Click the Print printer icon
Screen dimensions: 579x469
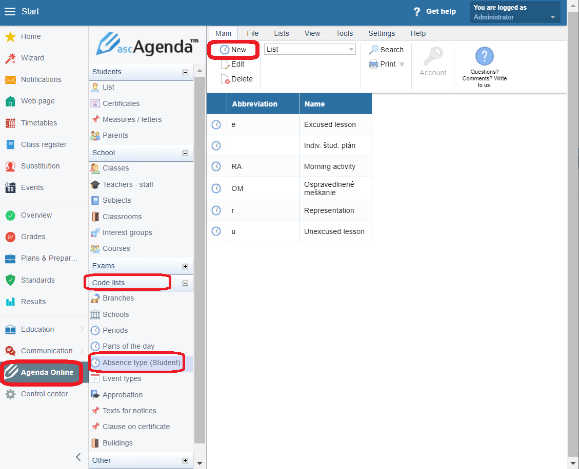[373, 64]
